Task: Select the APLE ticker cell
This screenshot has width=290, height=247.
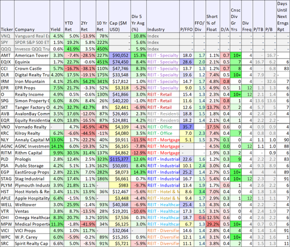Action: [x=7, y=198]
